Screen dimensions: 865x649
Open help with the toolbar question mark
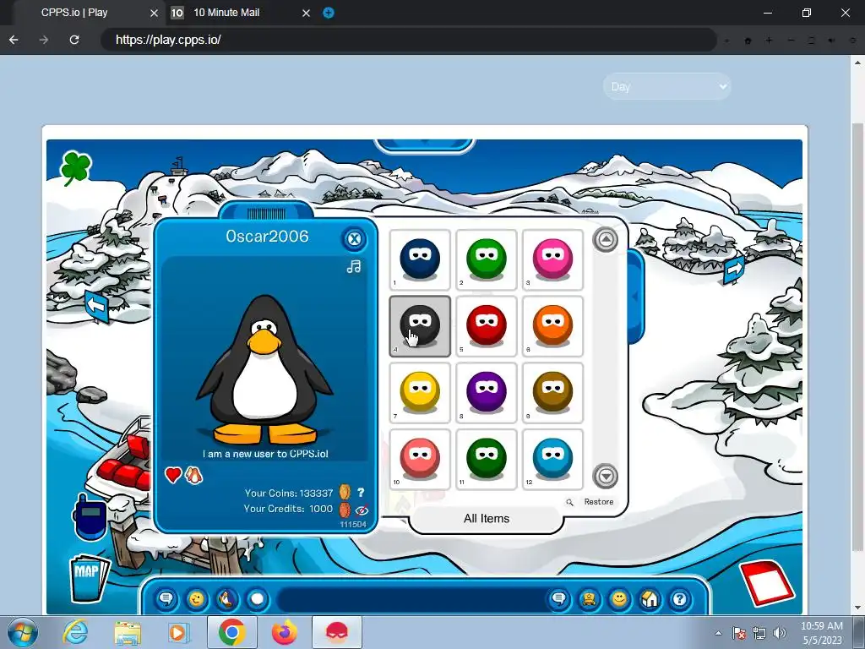680,599
